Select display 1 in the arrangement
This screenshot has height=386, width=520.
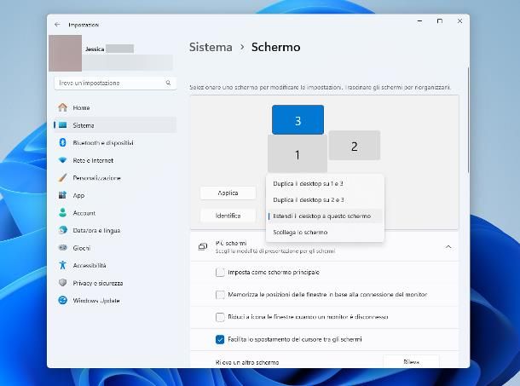pyautogui.click(x=298, y=154)
